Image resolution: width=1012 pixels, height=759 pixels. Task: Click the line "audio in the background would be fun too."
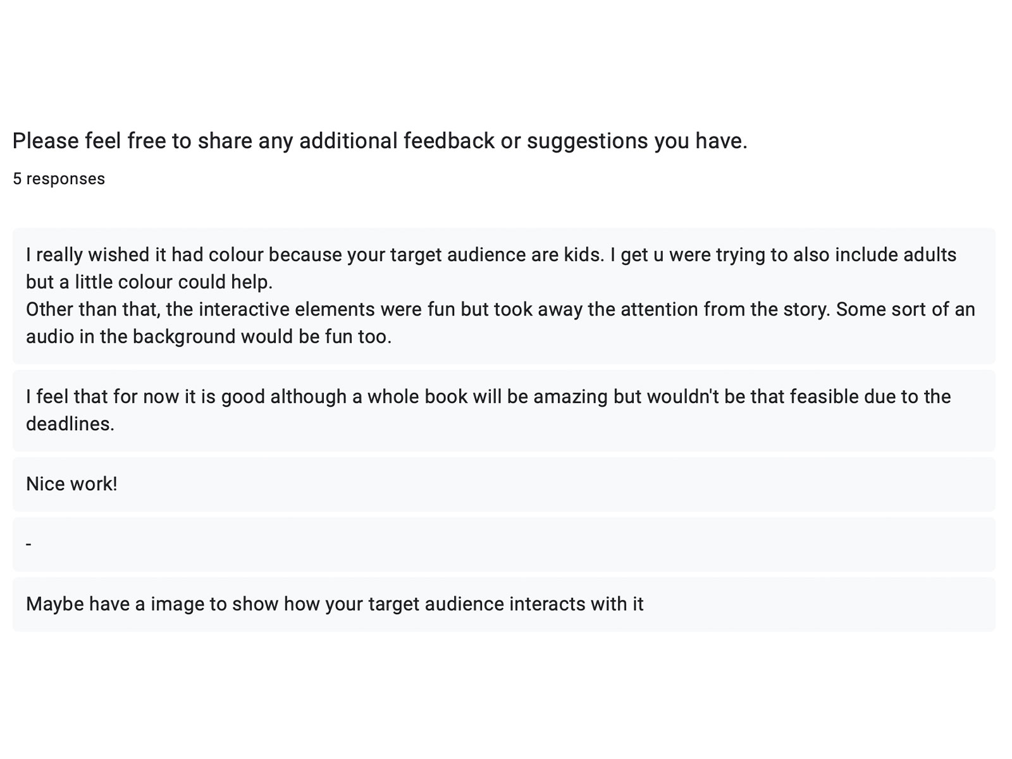click(x=209, y=336)
